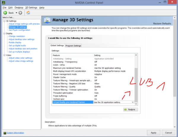Click the NVIDIA logo on Restore button

pyautogui.click(x=125, y=109)
